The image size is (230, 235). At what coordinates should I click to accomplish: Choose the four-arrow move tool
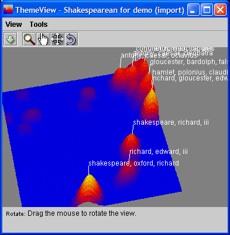point(57,39)
